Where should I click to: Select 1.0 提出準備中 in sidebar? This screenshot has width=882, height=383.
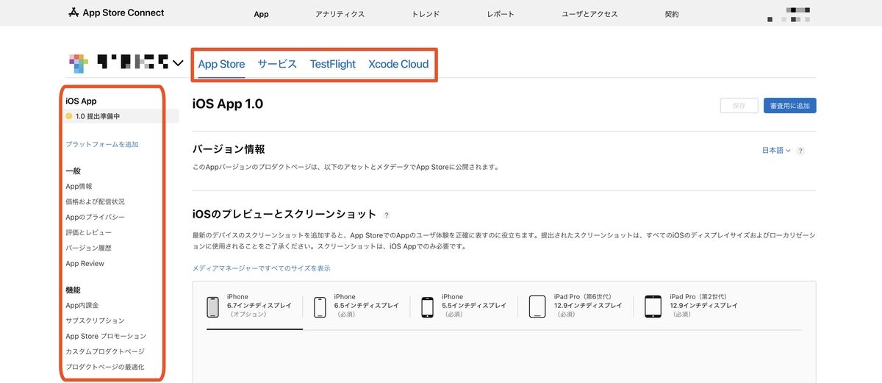121,116
